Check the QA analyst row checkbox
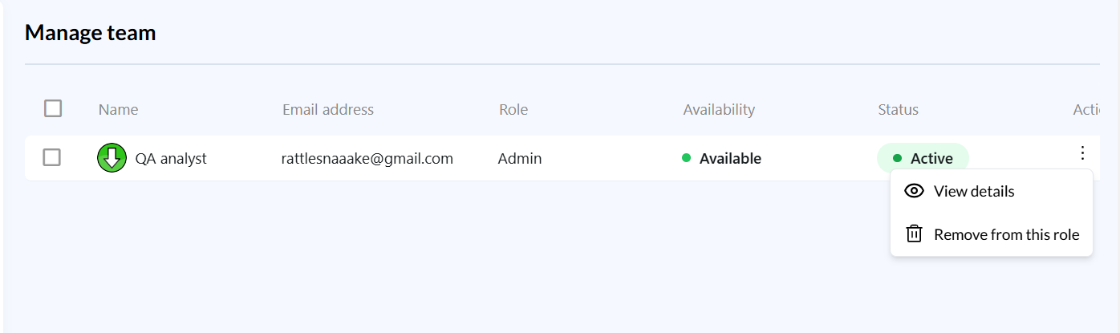The image size is (1120, 333). pyautogui.click(x=52, y=158)
